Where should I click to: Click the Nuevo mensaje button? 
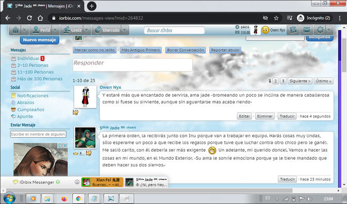click(40, 40)
